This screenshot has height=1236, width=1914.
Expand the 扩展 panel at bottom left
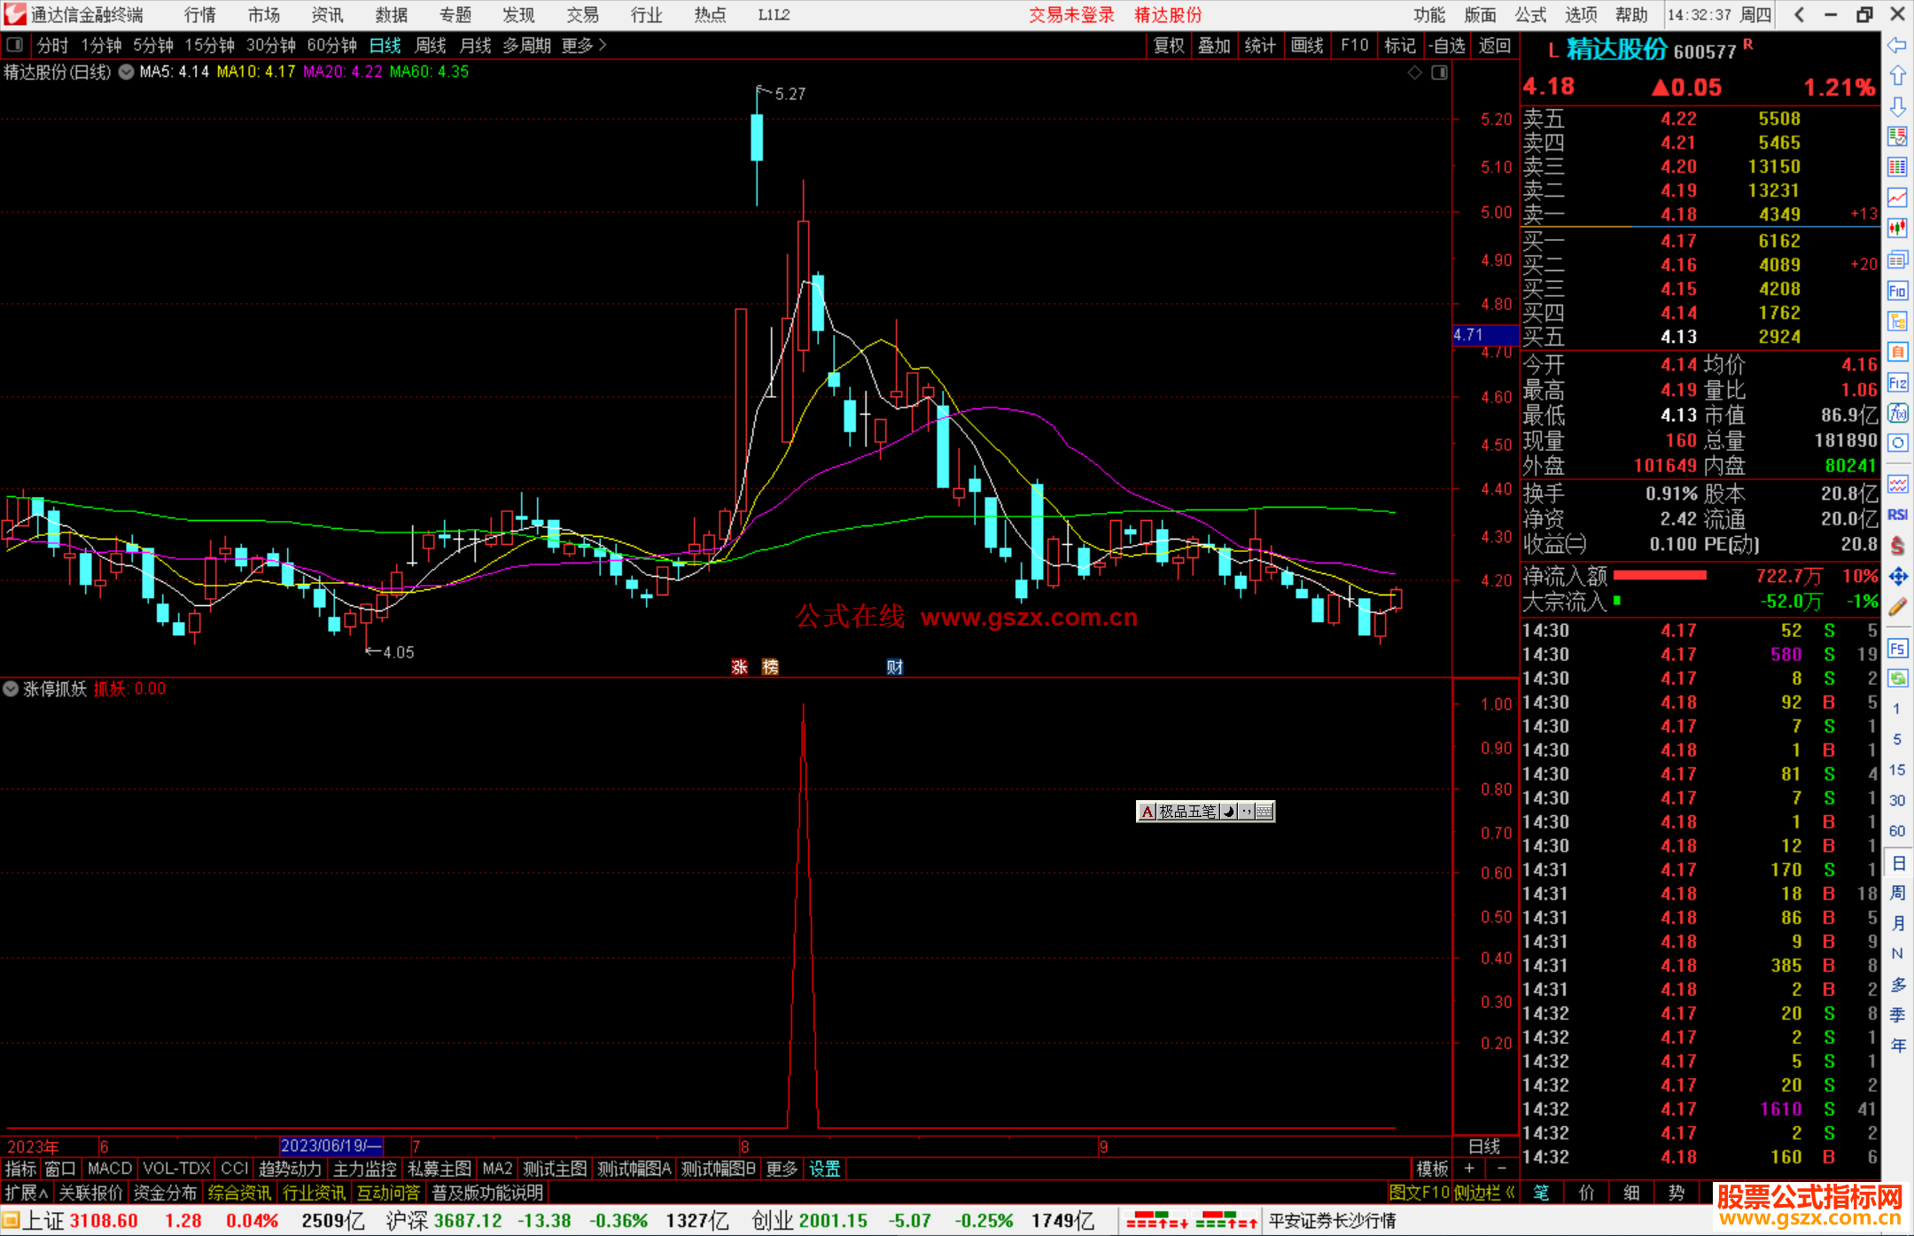pos(26,1193)
